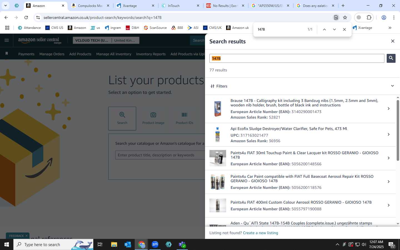Open the ScanSource bookmark
400x250 pixels.
tap(155, 28)
